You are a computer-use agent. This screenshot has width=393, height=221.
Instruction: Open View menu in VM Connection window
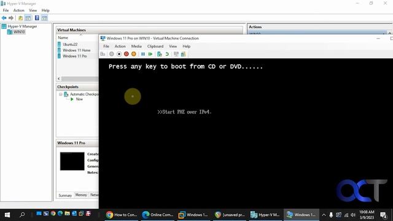[x=173, y=47]
